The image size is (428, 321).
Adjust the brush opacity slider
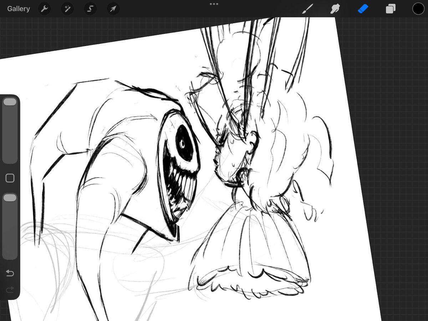[10, 226]
